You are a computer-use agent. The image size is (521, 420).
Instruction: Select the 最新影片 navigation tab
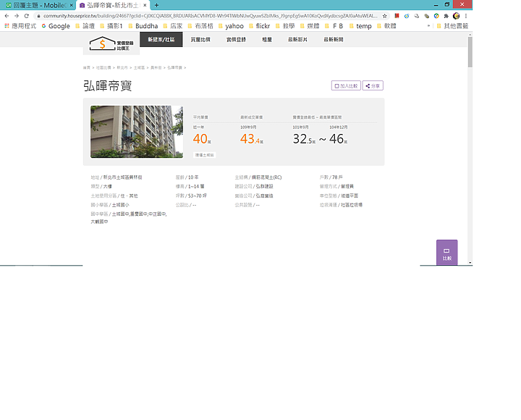[297, 40]
